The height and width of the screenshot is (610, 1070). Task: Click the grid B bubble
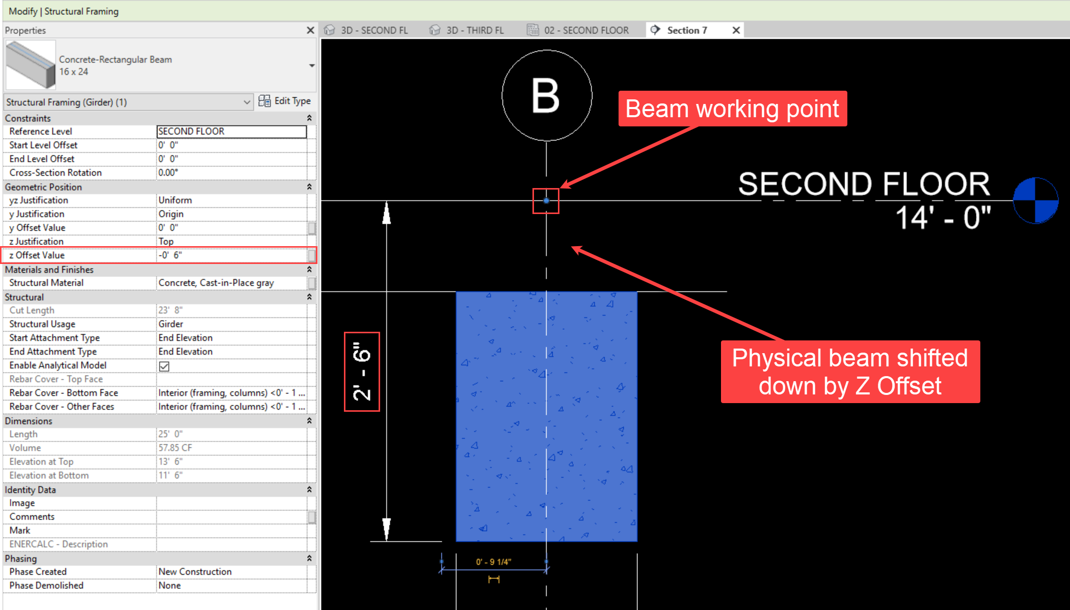pyautogui.click(x=547, y=96)
